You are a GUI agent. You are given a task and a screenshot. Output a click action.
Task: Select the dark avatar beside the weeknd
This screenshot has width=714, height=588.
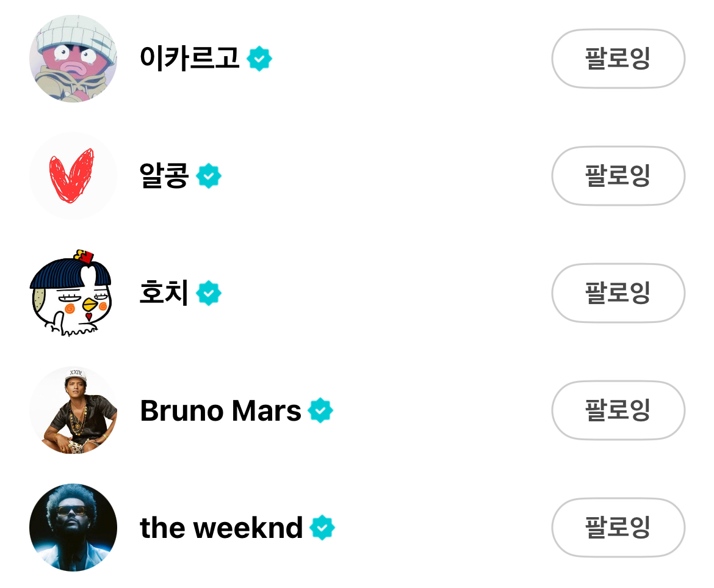tap(73, 528)
